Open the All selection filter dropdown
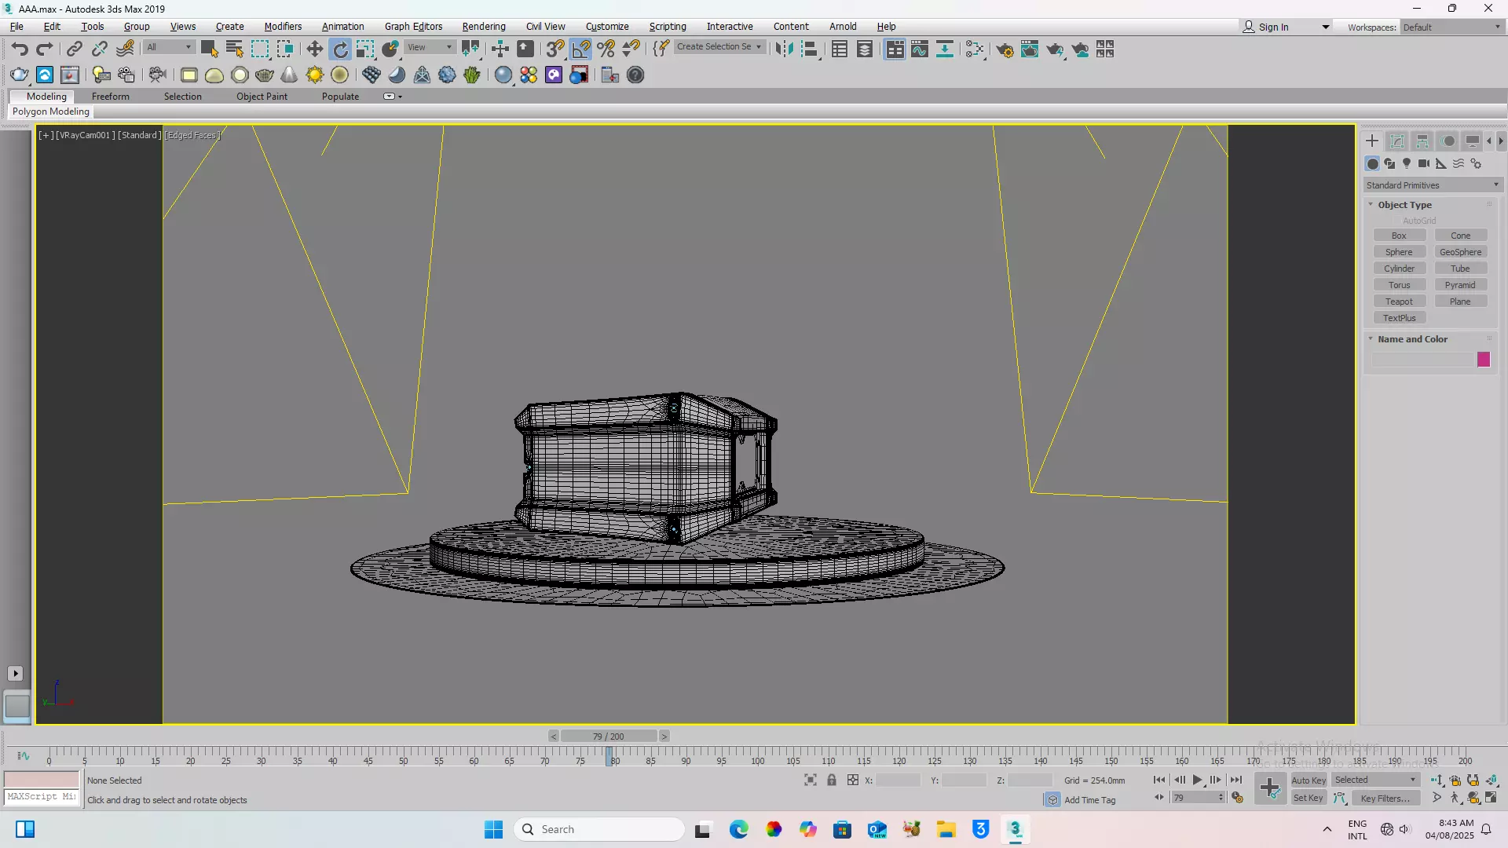The width and height of the screenshot is (1508, 848). 169,47
